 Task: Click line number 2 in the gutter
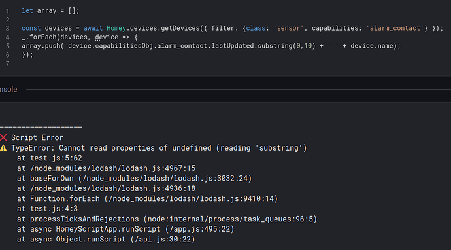tap(7, 20)
